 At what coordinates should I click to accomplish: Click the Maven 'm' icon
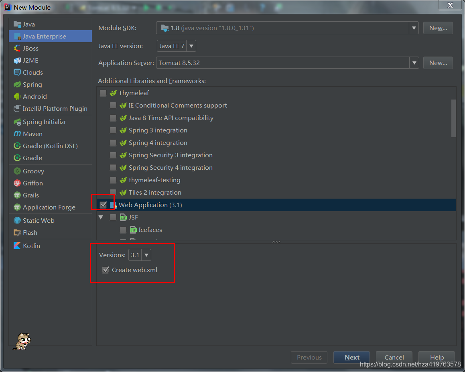17,134
